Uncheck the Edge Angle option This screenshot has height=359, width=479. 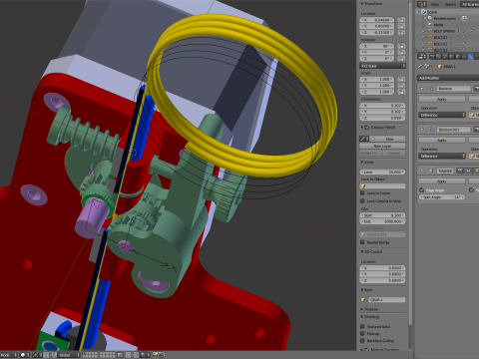point(422,189)
